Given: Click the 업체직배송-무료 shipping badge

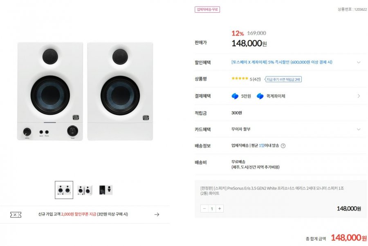Looking at the screenshot, I should pos(207,9).
